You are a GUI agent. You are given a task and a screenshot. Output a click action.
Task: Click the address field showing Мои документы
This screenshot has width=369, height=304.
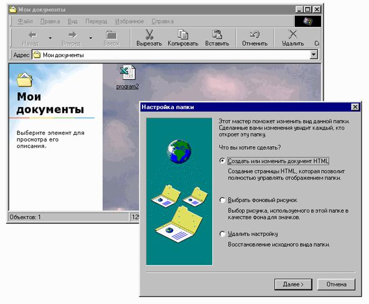168,55
